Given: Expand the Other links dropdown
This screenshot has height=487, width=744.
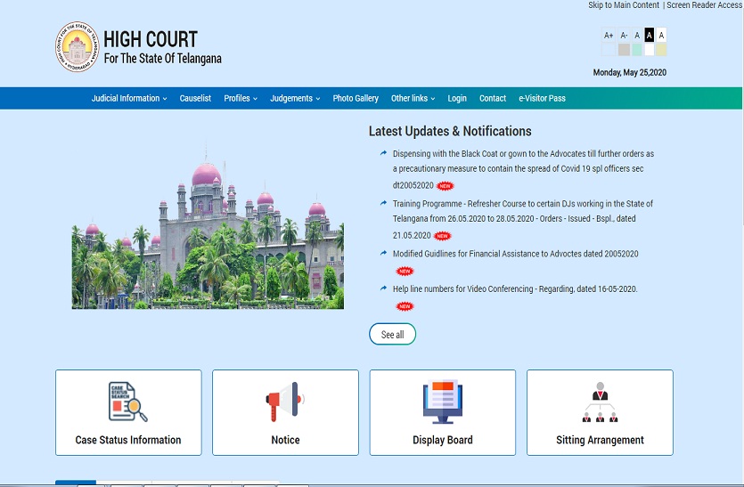Looking at the screenshot, I should click(413, 99).
